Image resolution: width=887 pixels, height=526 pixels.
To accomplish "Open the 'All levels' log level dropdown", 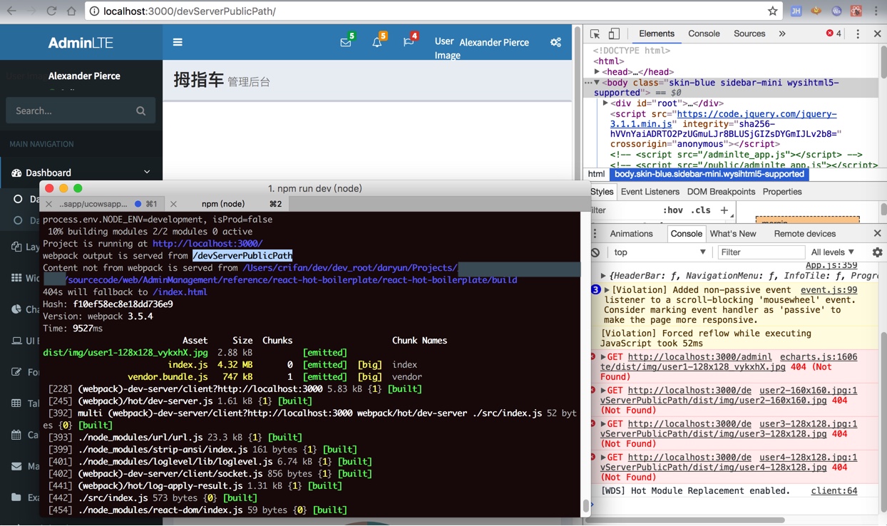I will coord(832,252).
